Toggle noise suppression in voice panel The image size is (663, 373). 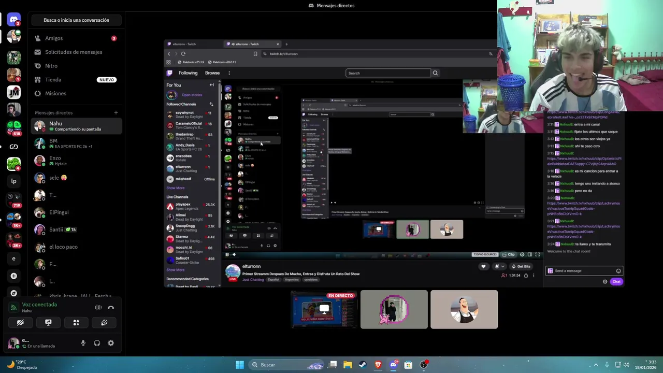point(98,307)
